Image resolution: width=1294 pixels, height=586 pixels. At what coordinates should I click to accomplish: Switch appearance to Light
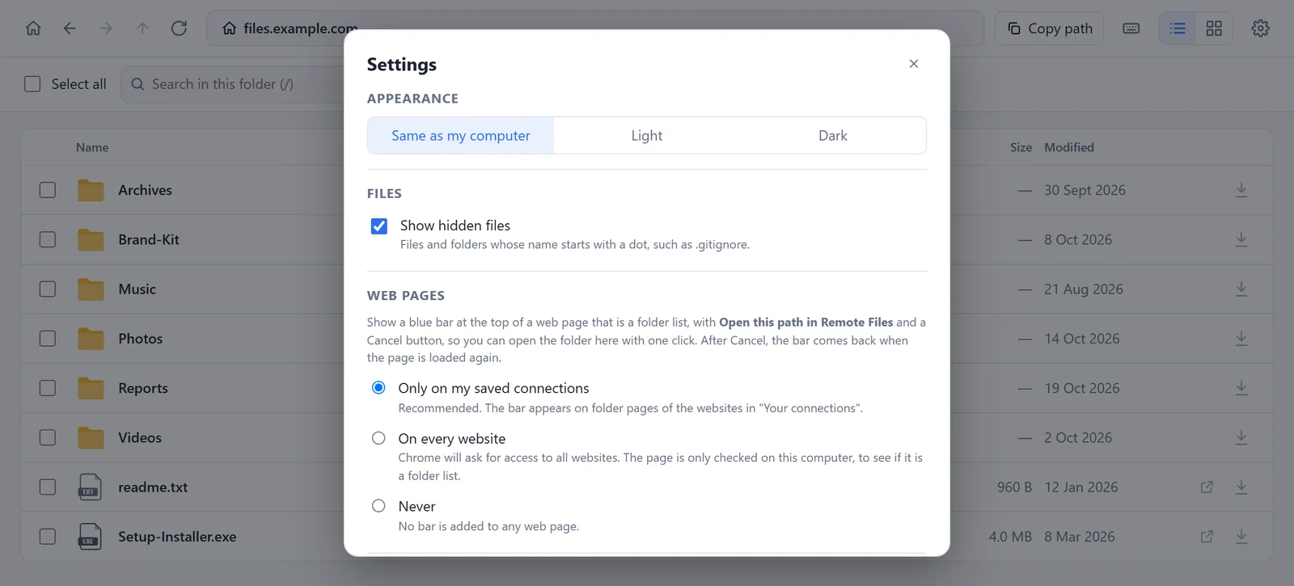647,136
